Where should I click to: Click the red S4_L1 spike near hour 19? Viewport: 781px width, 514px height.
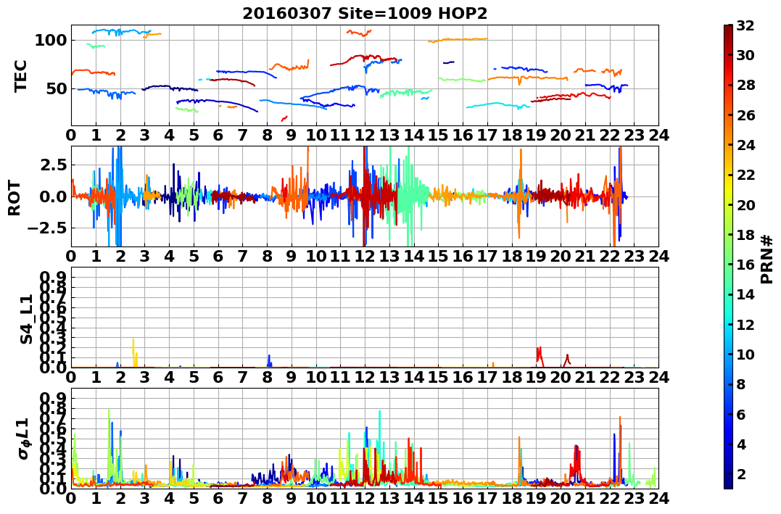[x=539, y=356]
